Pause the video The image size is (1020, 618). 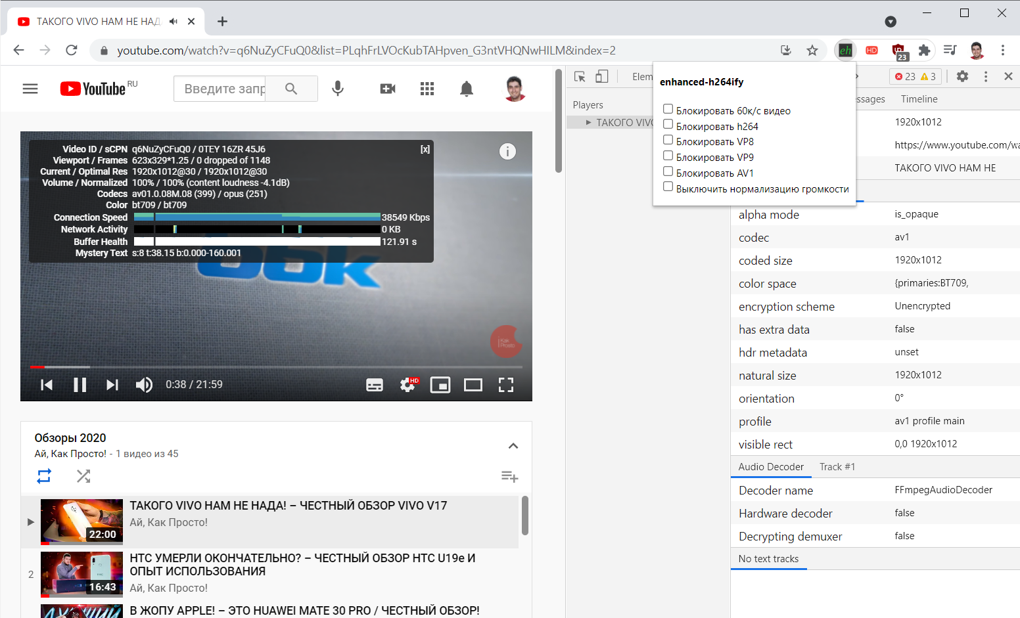80,385
